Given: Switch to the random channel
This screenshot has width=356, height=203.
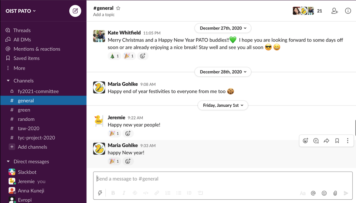Looking at the screenshot, I should (26, 119).
